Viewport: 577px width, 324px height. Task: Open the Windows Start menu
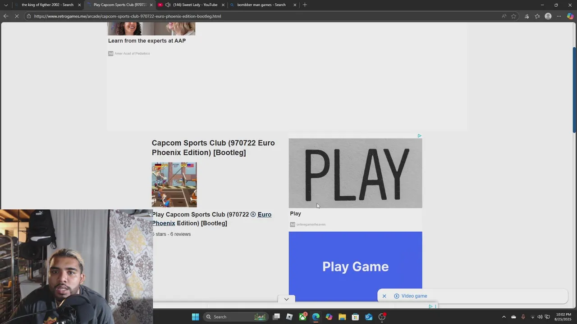(195, 317)
